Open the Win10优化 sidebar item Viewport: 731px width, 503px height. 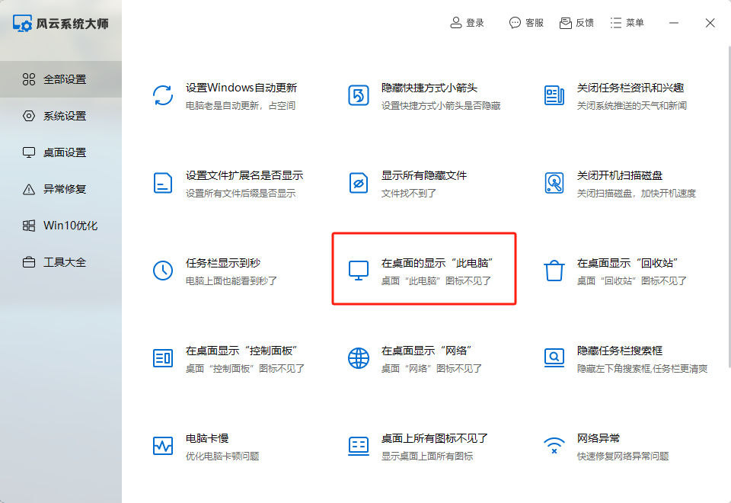[x=61, y=226]
